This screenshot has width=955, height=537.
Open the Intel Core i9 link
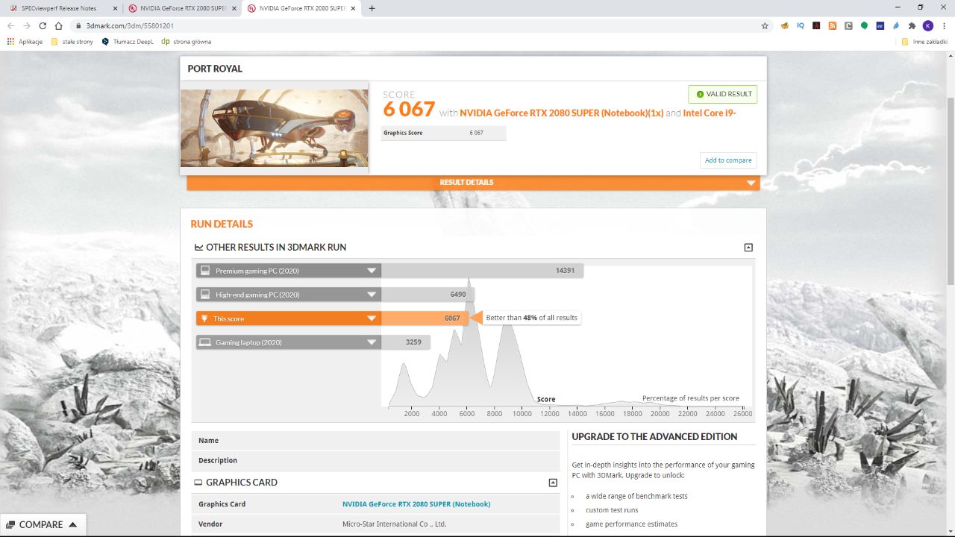pyautogui.click(x=710, y=113)
